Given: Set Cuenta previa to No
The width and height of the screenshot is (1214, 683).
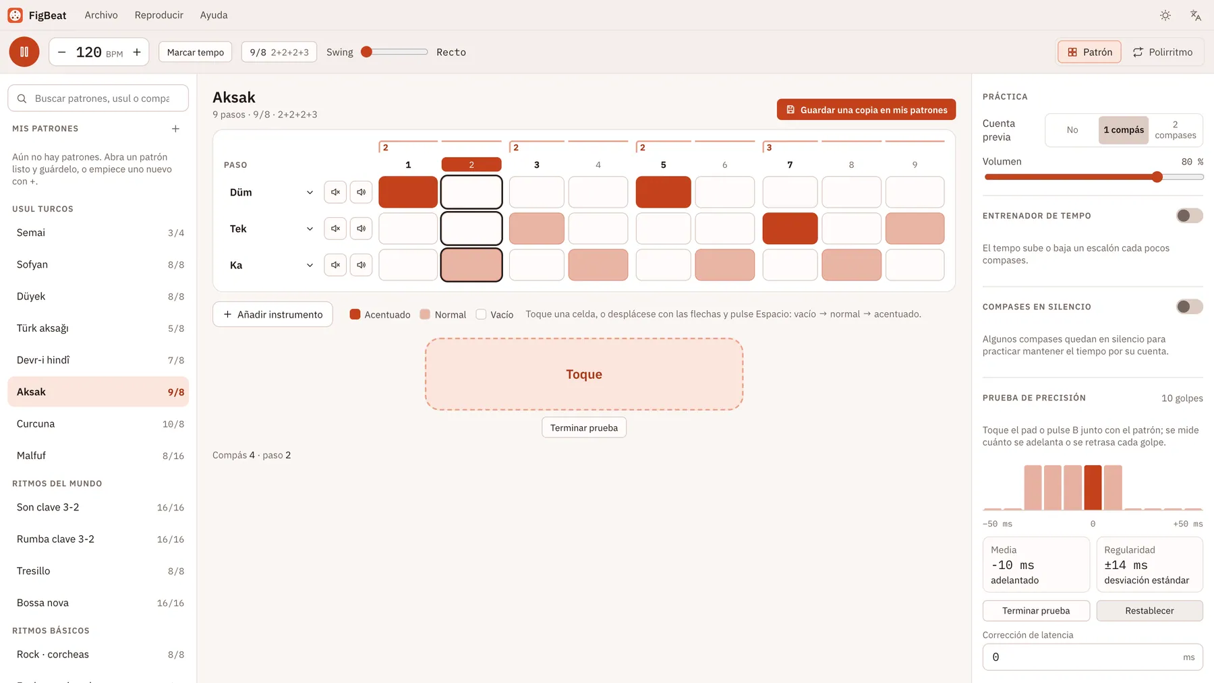Looking at the screenshot, I should (x=1072, y=130).
